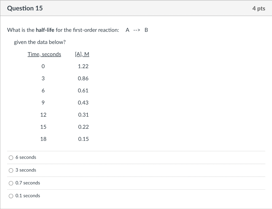Click the 4 pts score label

(259, 8)
